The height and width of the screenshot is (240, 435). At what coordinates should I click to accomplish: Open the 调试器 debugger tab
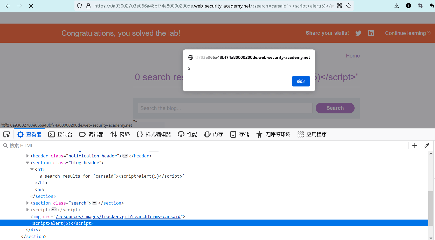[92, 134]
